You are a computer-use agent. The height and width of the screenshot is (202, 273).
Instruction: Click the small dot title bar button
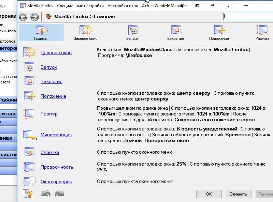(x=228, y=6)
